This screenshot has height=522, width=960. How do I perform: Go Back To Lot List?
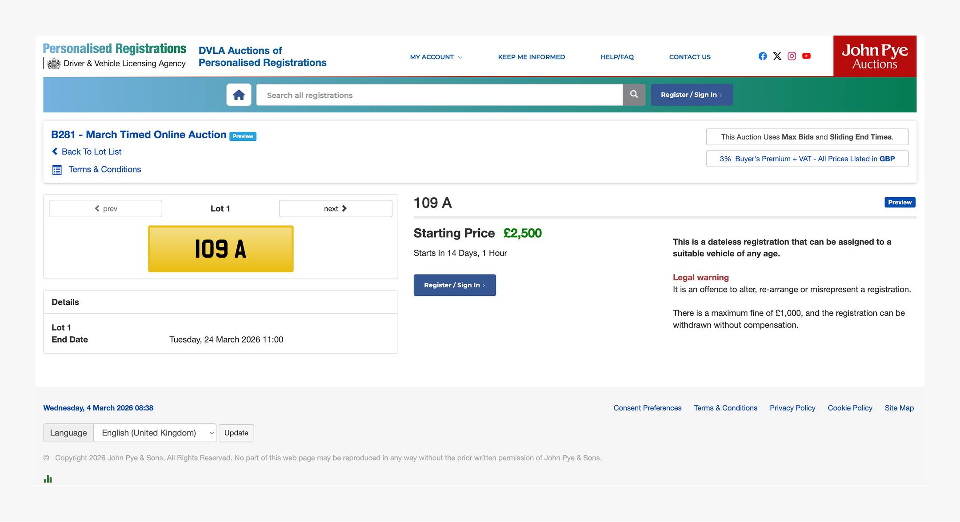[x=91, y=151]
